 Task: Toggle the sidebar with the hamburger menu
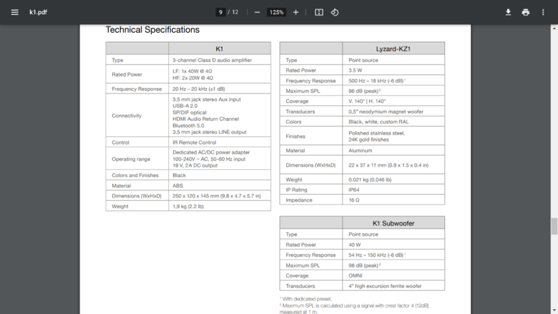[x=15, y=12]
